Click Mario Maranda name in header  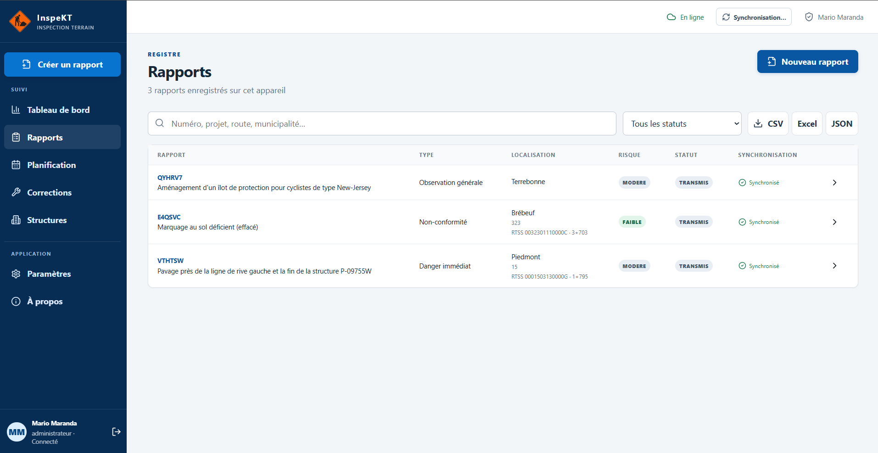pyautogui.click(x=840, y=17)
